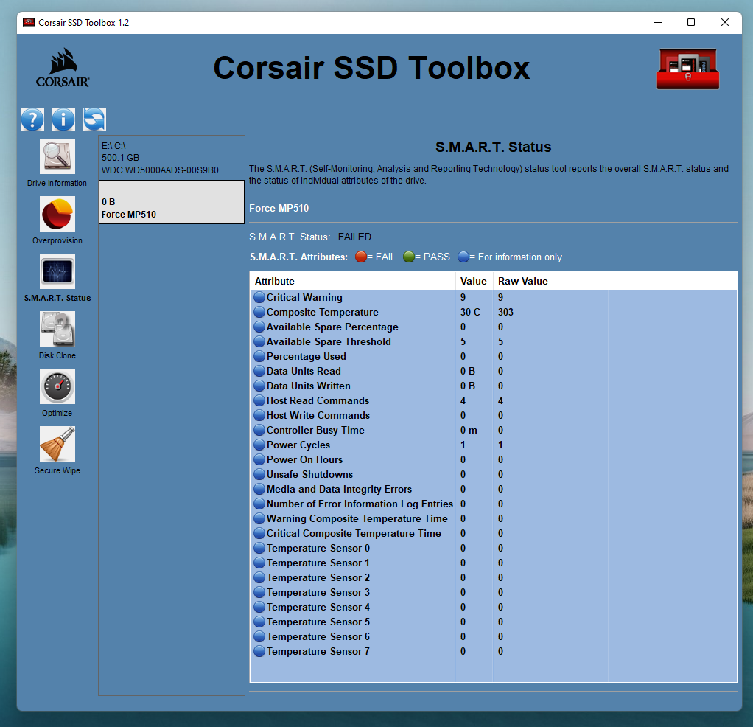The height and width of the screenshot is (727, 753).
Task: Select Number of Error Information Log Entries
Action: 494,504
